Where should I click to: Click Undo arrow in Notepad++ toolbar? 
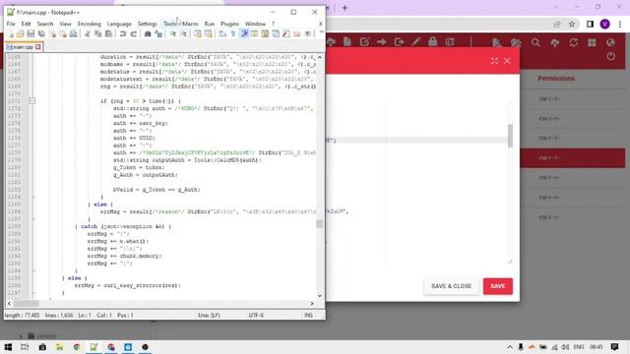tap(123, 34)
